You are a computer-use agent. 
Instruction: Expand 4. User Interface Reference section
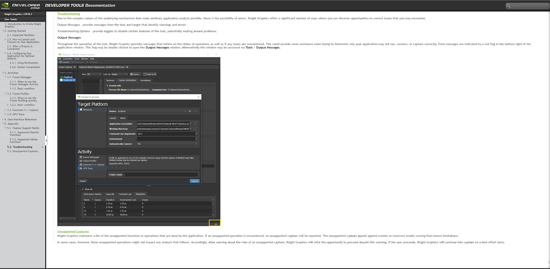(3, 119)
